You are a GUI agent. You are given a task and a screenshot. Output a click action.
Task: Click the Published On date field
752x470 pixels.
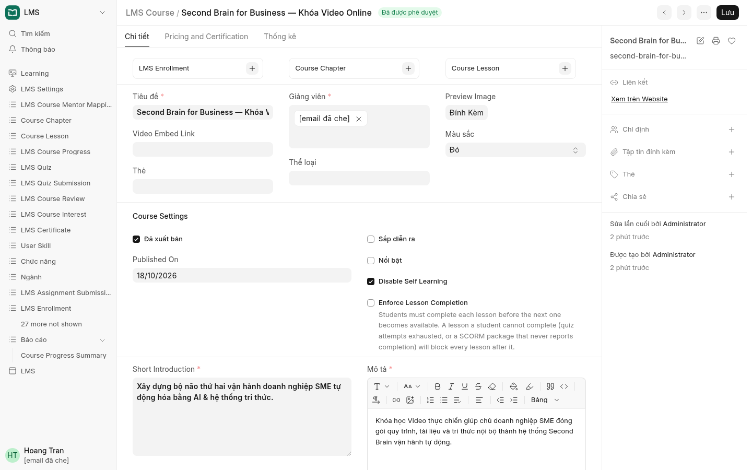[x=242, y=276]
